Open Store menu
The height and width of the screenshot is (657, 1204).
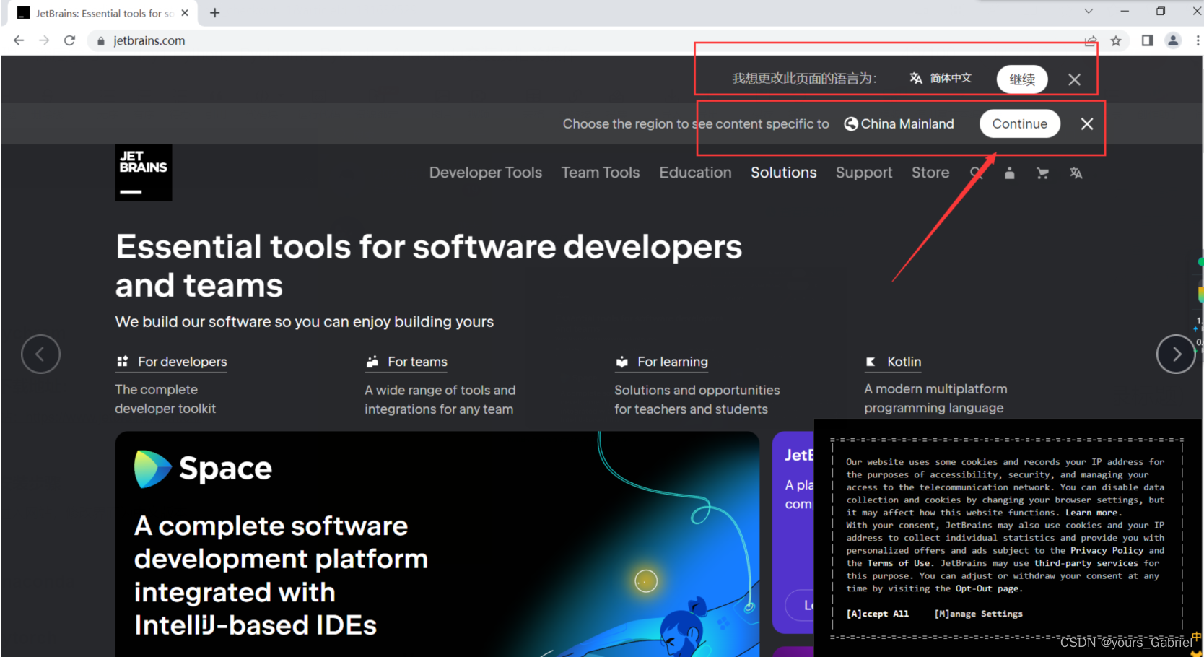click(930, 173)
